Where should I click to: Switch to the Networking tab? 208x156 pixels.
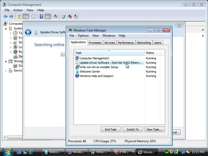(144, 43)
